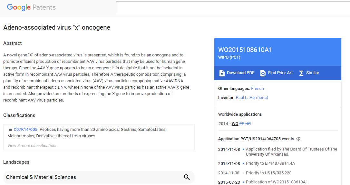Select the US worldwide application link
350x185 pixels.
[248, 124]
